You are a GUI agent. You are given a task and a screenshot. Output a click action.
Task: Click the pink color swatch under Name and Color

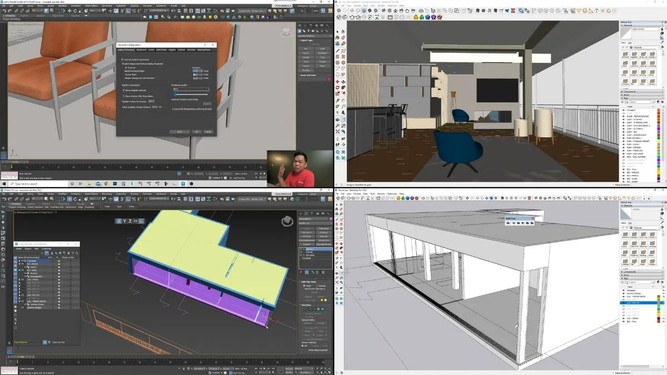coord(328,79)
